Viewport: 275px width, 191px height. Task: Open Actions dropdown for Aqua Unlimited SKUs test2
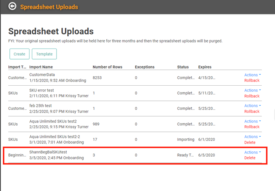[x=252, y=121]
